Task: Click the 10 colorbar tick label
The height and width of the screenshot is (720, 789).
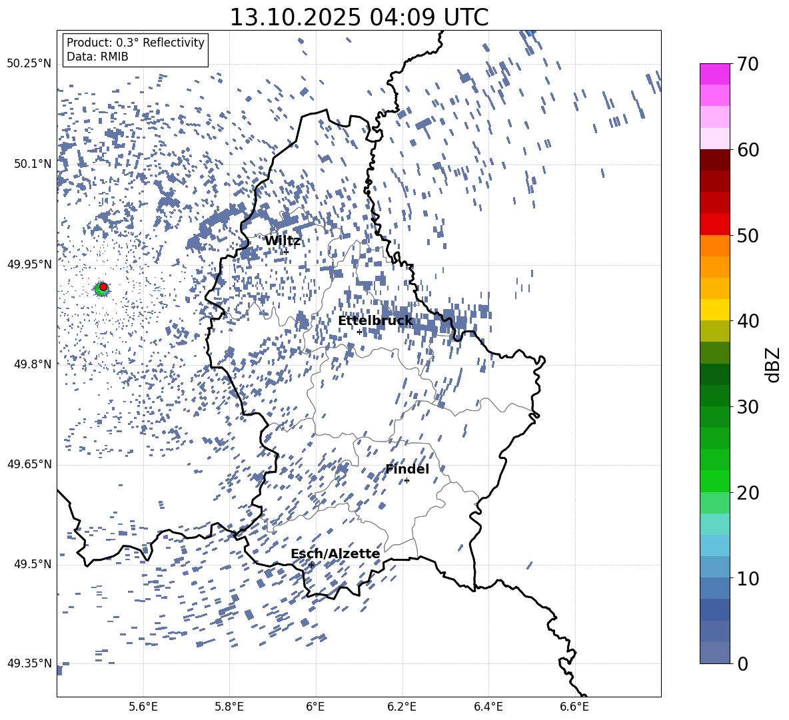Action: (x=748, y=578)
